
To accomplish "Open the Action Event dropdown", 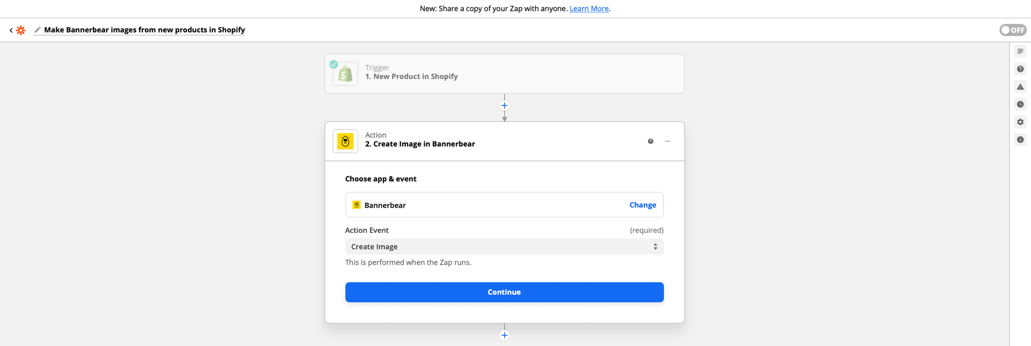I will click(x=504, y=247).
